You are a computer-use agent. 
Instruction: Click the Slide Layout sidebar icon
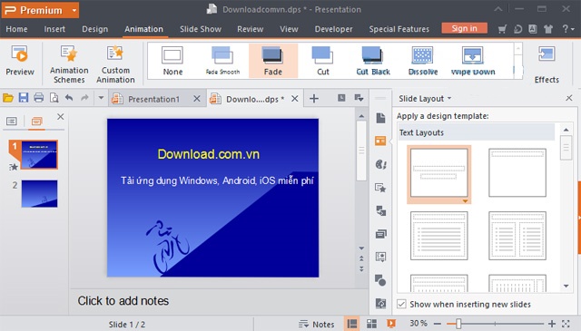click(380, 141)
